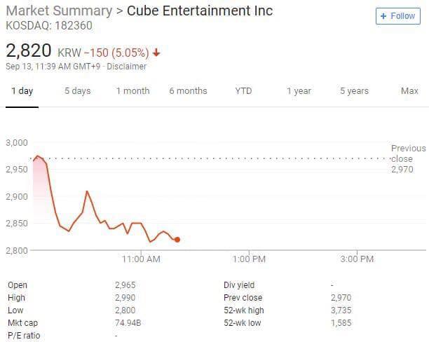Viewport: 429px width, 342px height.
Task: Click the 52-wk high value 3,735
Action: (x=341, y=310)
